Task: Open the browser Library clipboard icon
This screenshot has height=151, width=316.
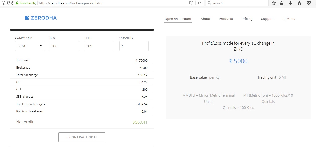Action: (x=282, y=3)
